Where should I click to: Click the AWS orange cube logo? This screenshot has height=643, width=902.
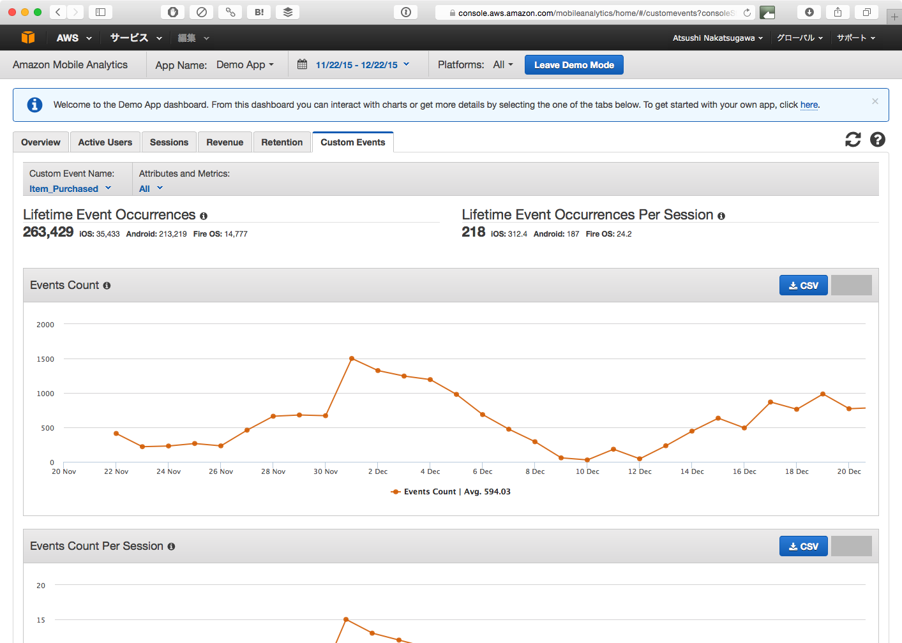[x=28, y=38]
